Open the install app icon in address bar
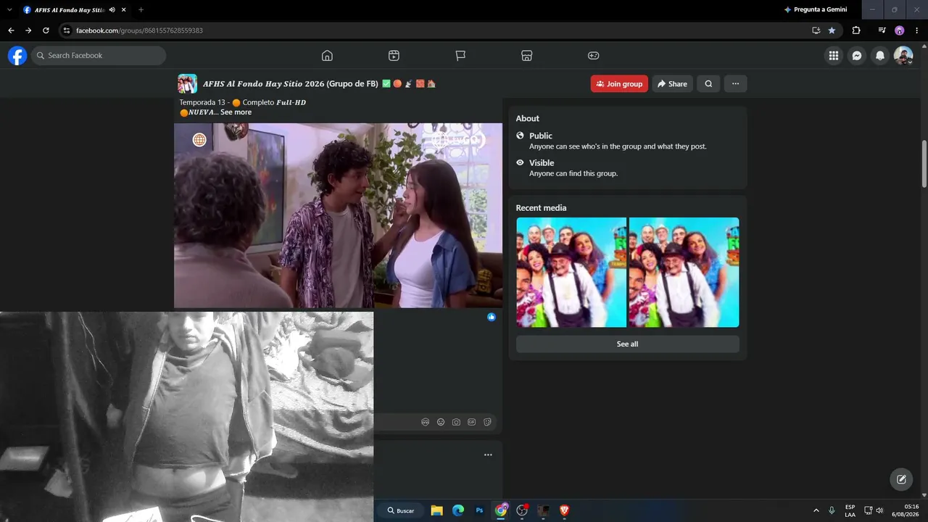928x522 pixels. pyautogui.click(x=816, y=30)
